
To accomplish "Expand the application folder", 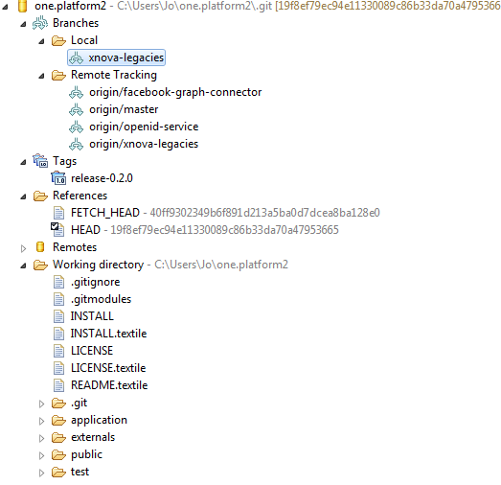I will [x=41, y=421].
